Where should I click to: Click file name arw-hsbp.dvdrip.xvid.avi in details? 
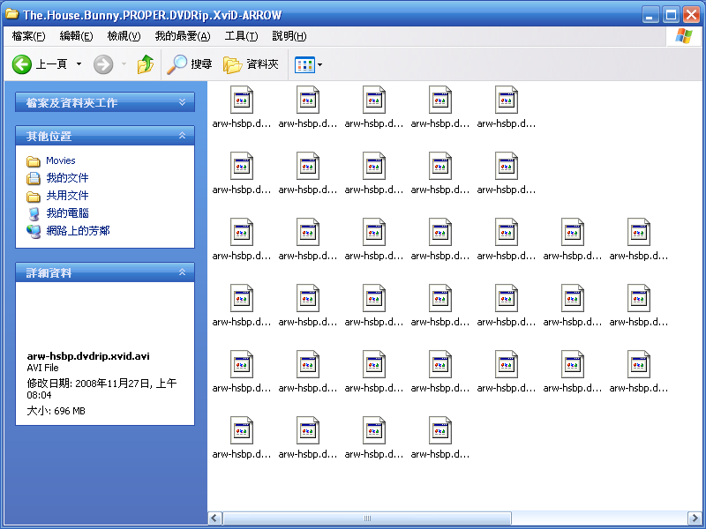[x=88, y=356]
